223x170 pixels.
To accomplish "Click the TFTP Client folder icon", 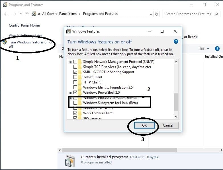I will click(x=80, y=82).
